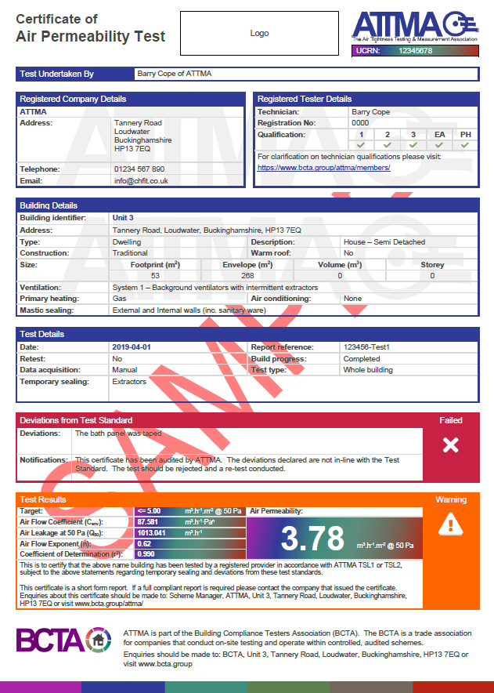Click the primary heating value 'Gas'
The image size is (494, 693).
[x=118, y=299]
